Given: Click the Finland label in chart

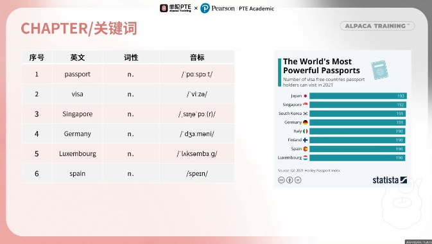Looking at the screenshot, I should (295, 140).
